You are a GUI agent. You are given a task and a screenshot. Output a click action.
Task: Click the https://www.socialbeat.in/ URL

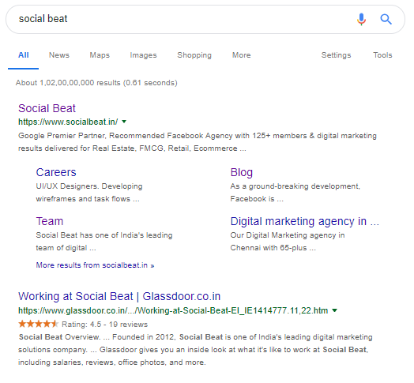(x=68, y=122)
